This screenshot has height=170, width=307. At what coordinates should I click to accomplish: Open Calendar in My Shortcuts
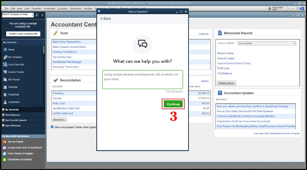point(13,87)
